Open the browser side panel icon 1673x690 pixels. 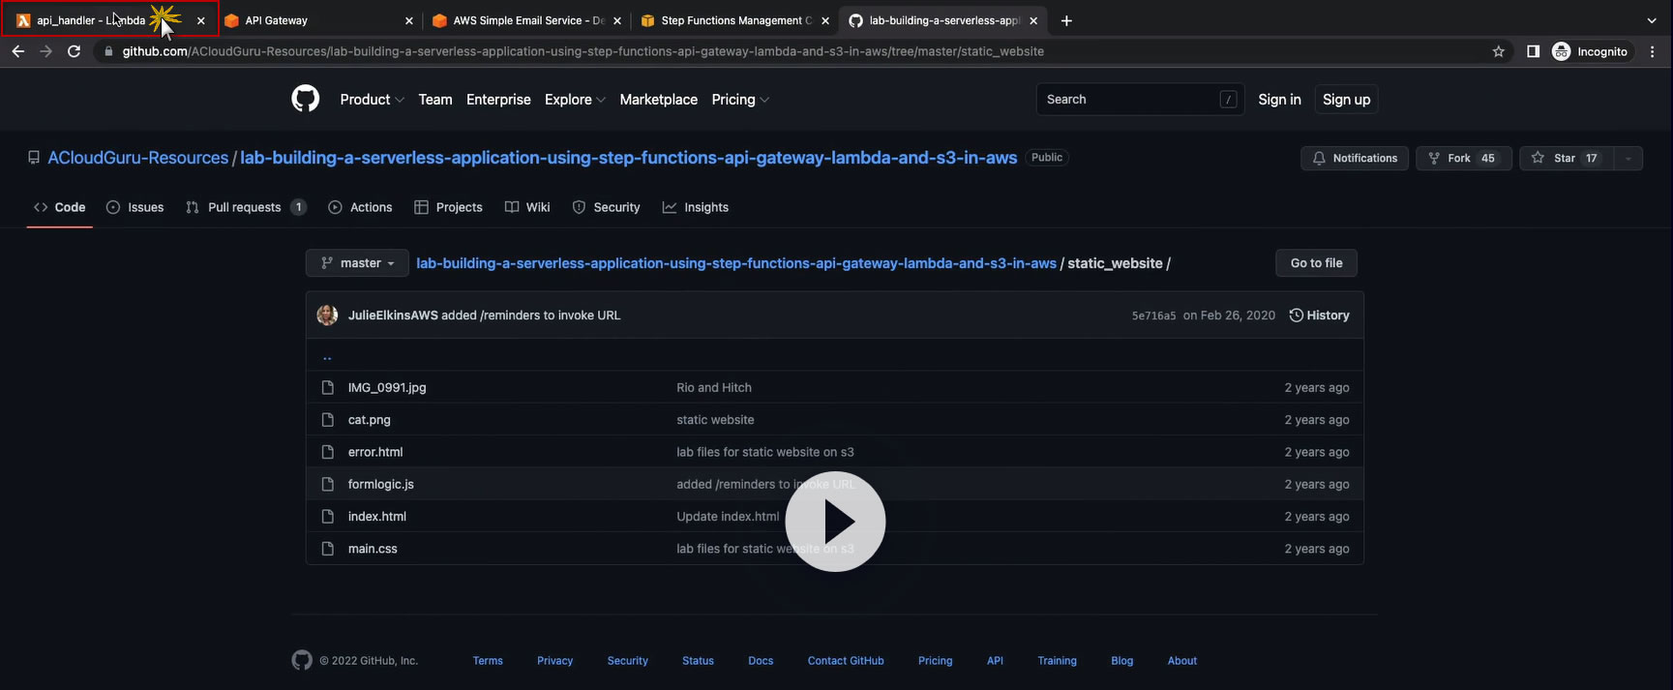(1533, 51)
